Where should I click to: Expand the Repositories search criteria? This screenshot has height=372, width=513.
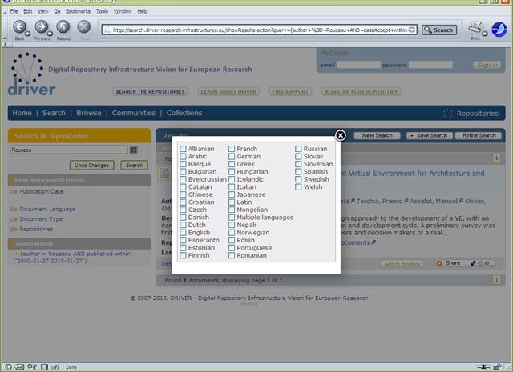(x=36, y=230)
